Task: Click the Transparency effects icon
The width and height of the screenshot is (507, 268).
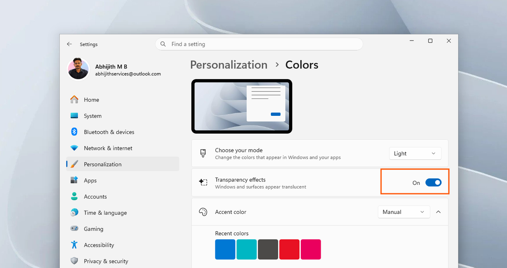Action: pos(203,182)
